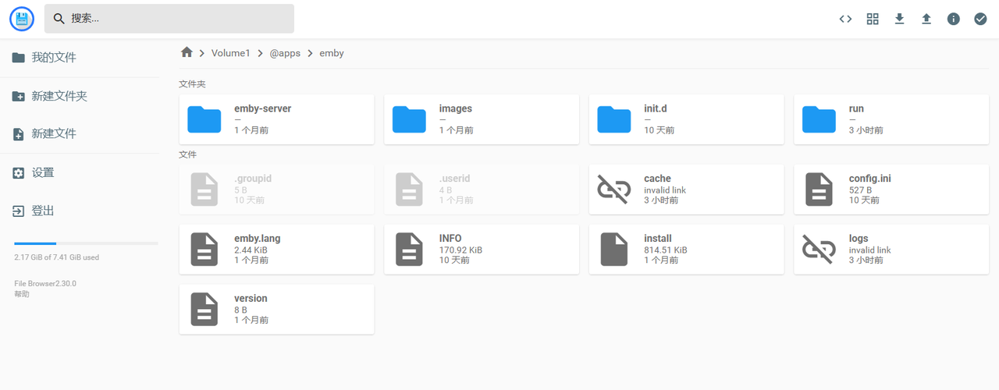Click 新建文件 in the sidebar
The width and height of the screenshot is (999, 390).
pos(80,134)
